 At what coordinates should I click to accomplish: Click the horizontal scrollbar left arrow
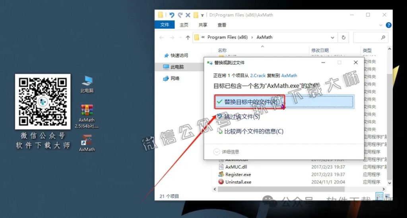pos(215,189)
